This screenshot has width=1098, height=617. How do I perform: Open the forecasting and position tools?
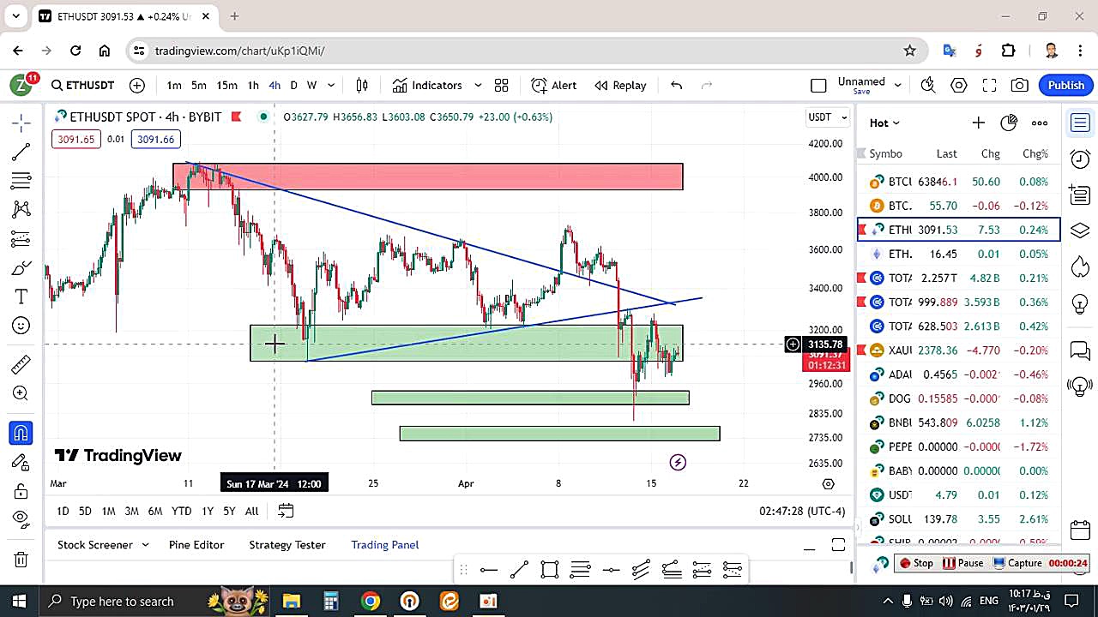click(x=21, y=238)
